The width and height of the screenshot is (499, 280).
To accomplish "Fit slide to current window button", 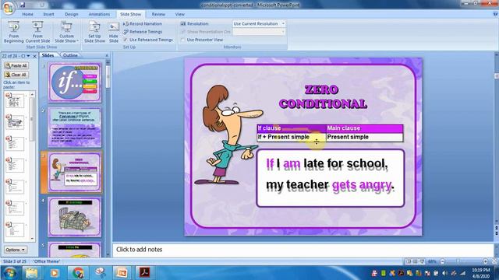I will (x=494, y=261).
